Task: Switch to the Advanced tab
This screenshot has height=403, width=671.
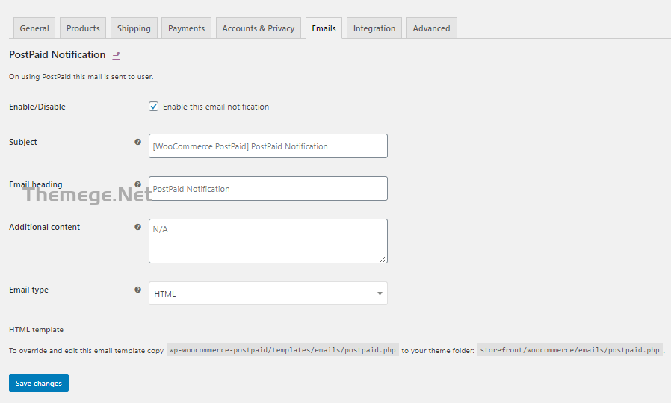Action: coord(431,28)
